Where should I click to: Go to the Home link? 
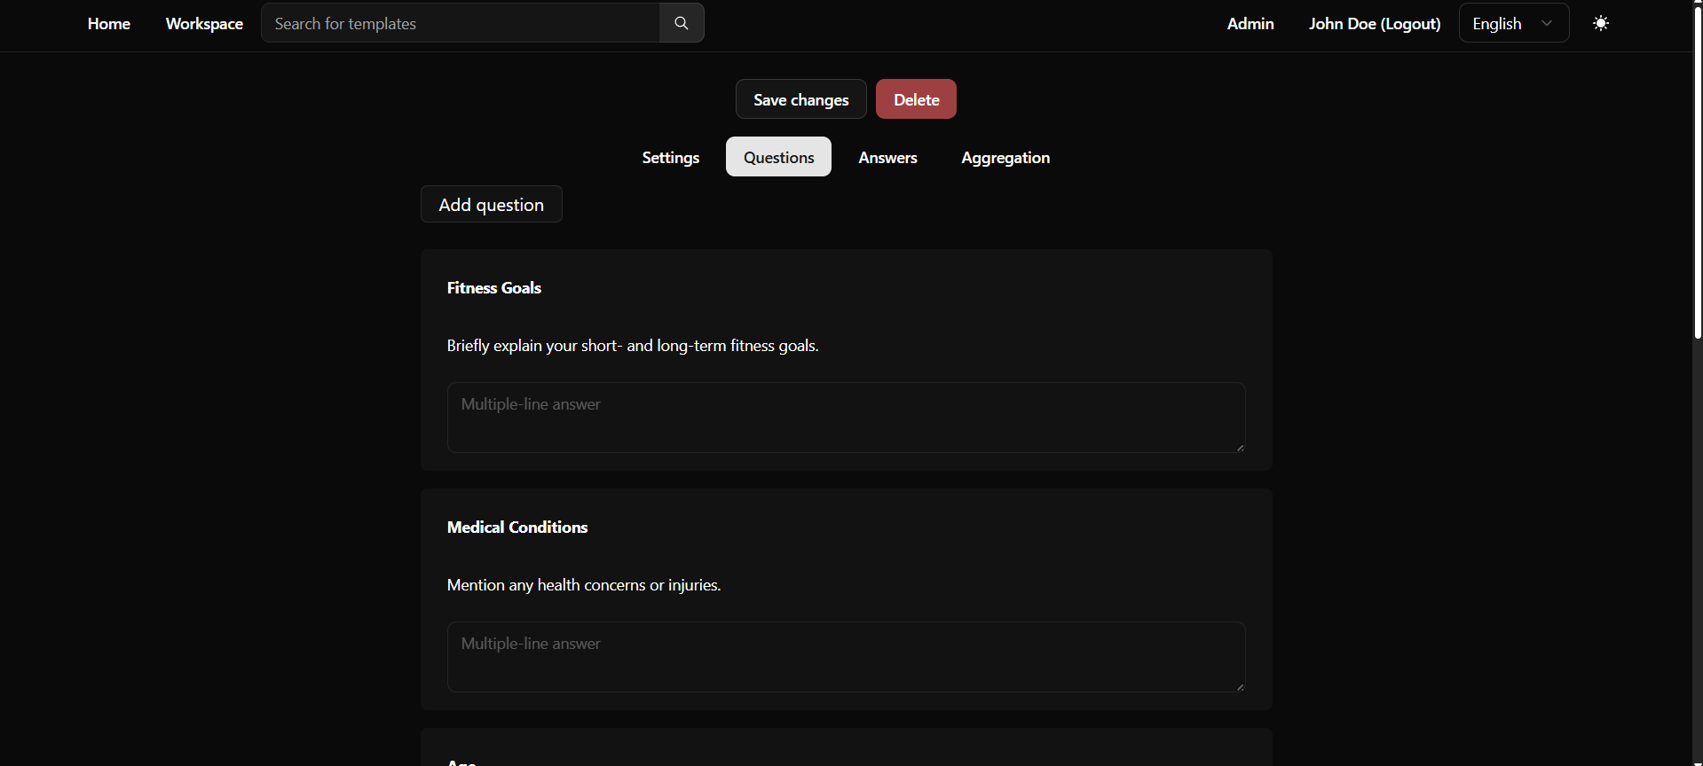point(109,24)
